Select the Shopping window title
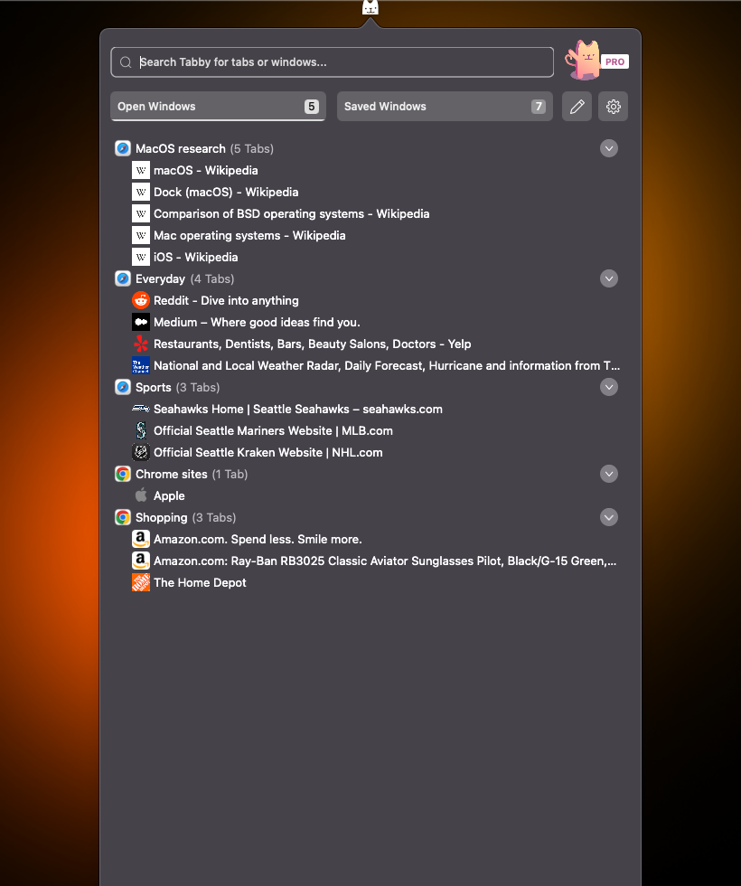741x886 pixels. 161,517
